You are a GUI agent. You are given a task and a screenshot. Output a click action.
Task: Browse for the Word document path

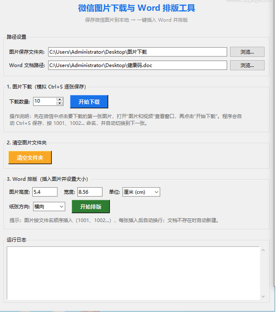click(247, 65)
